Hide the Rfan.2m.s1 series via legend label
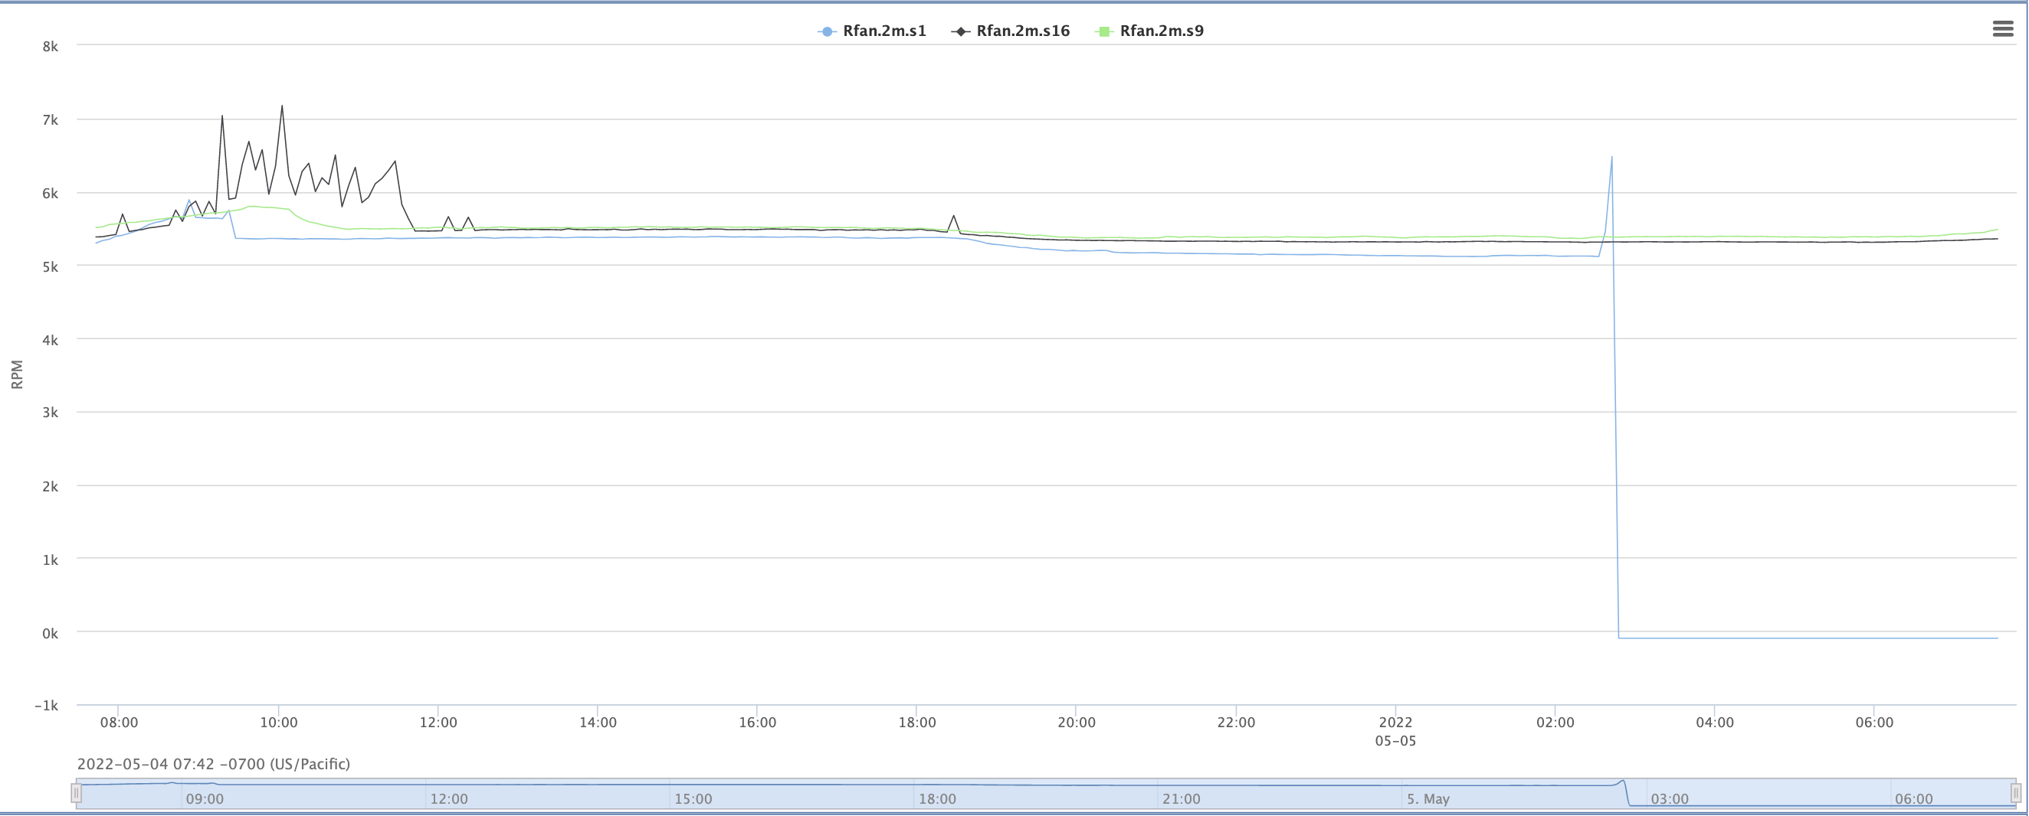 point(883,31)
